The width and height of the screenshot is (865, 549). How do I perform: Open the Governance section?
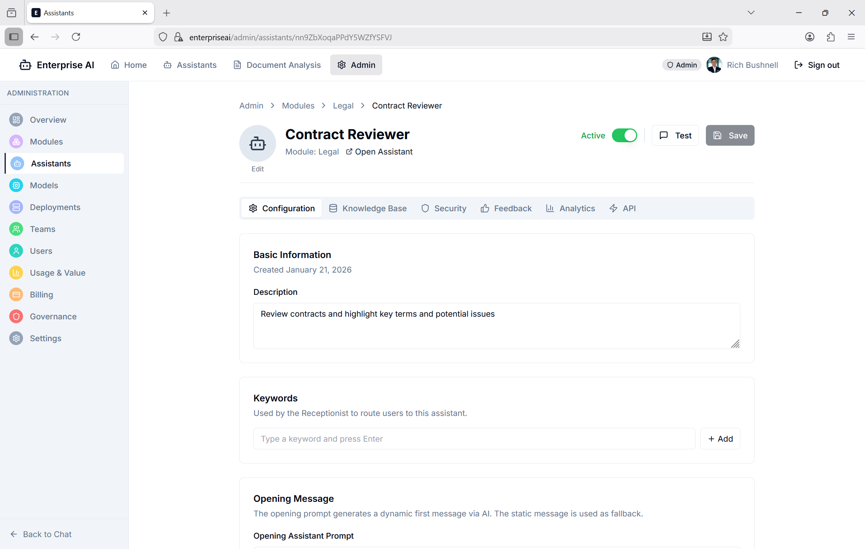pyautogui.click(x=53, y=316)
